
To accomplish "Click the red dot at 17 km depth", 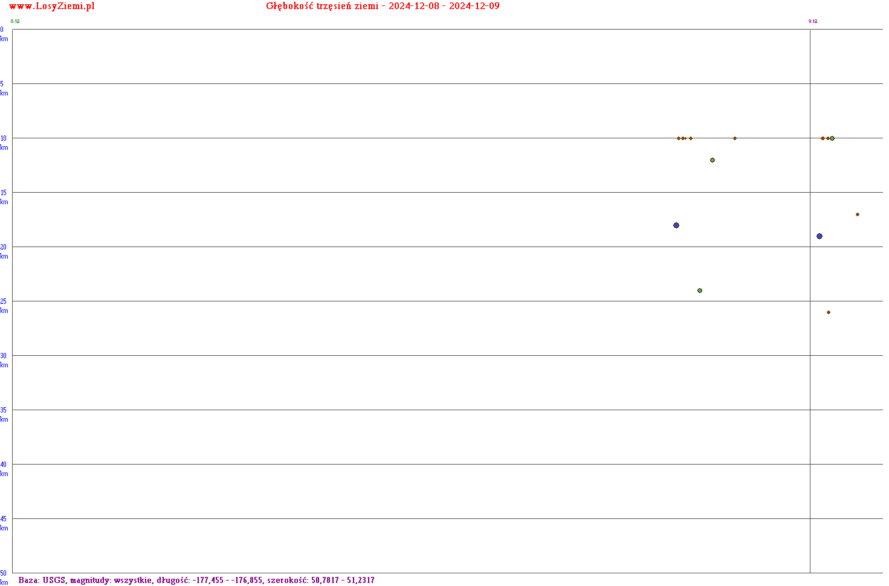I will pyautogui.click(x=858, y=214).
